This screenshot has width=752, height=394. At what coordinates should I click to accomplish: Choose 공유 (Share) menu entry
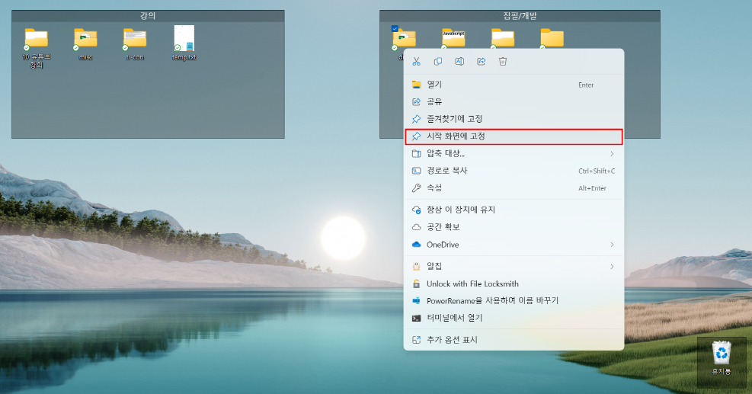coord(514,102)
